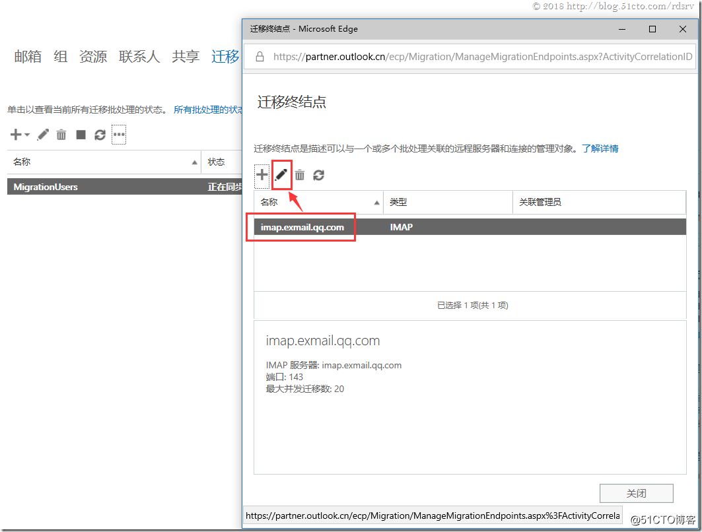Viewport: 702px width, 532px height.
Task: Open the 邮箱 tab
Action: pos(28,57)
